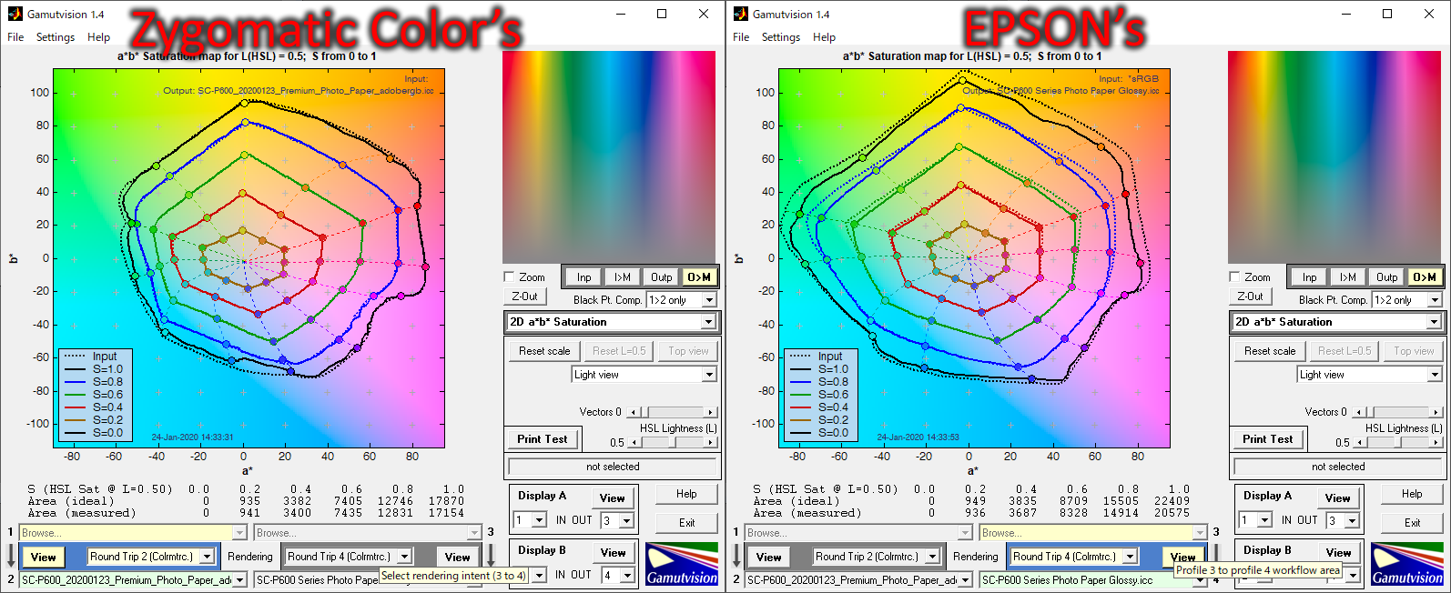This screenshot has height=593, width=1451.
Task: Open the Help menu in the EPSON's window
Action: (x=825, y=37)
